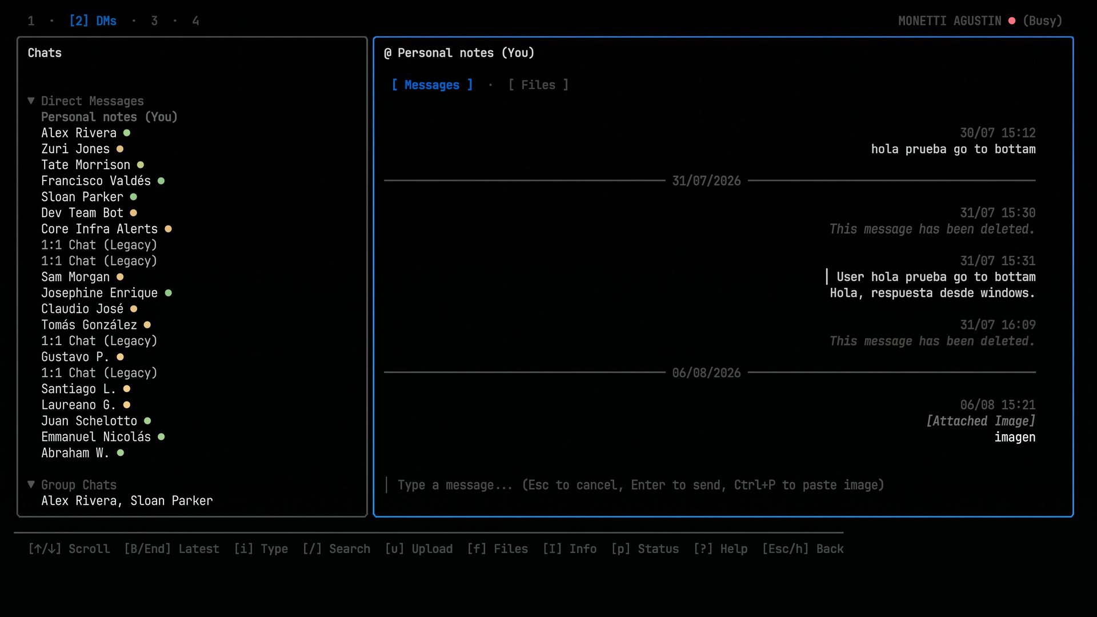1097x617 pixels.
Task: Collapse the Direct Messages section
Action: 31,101
